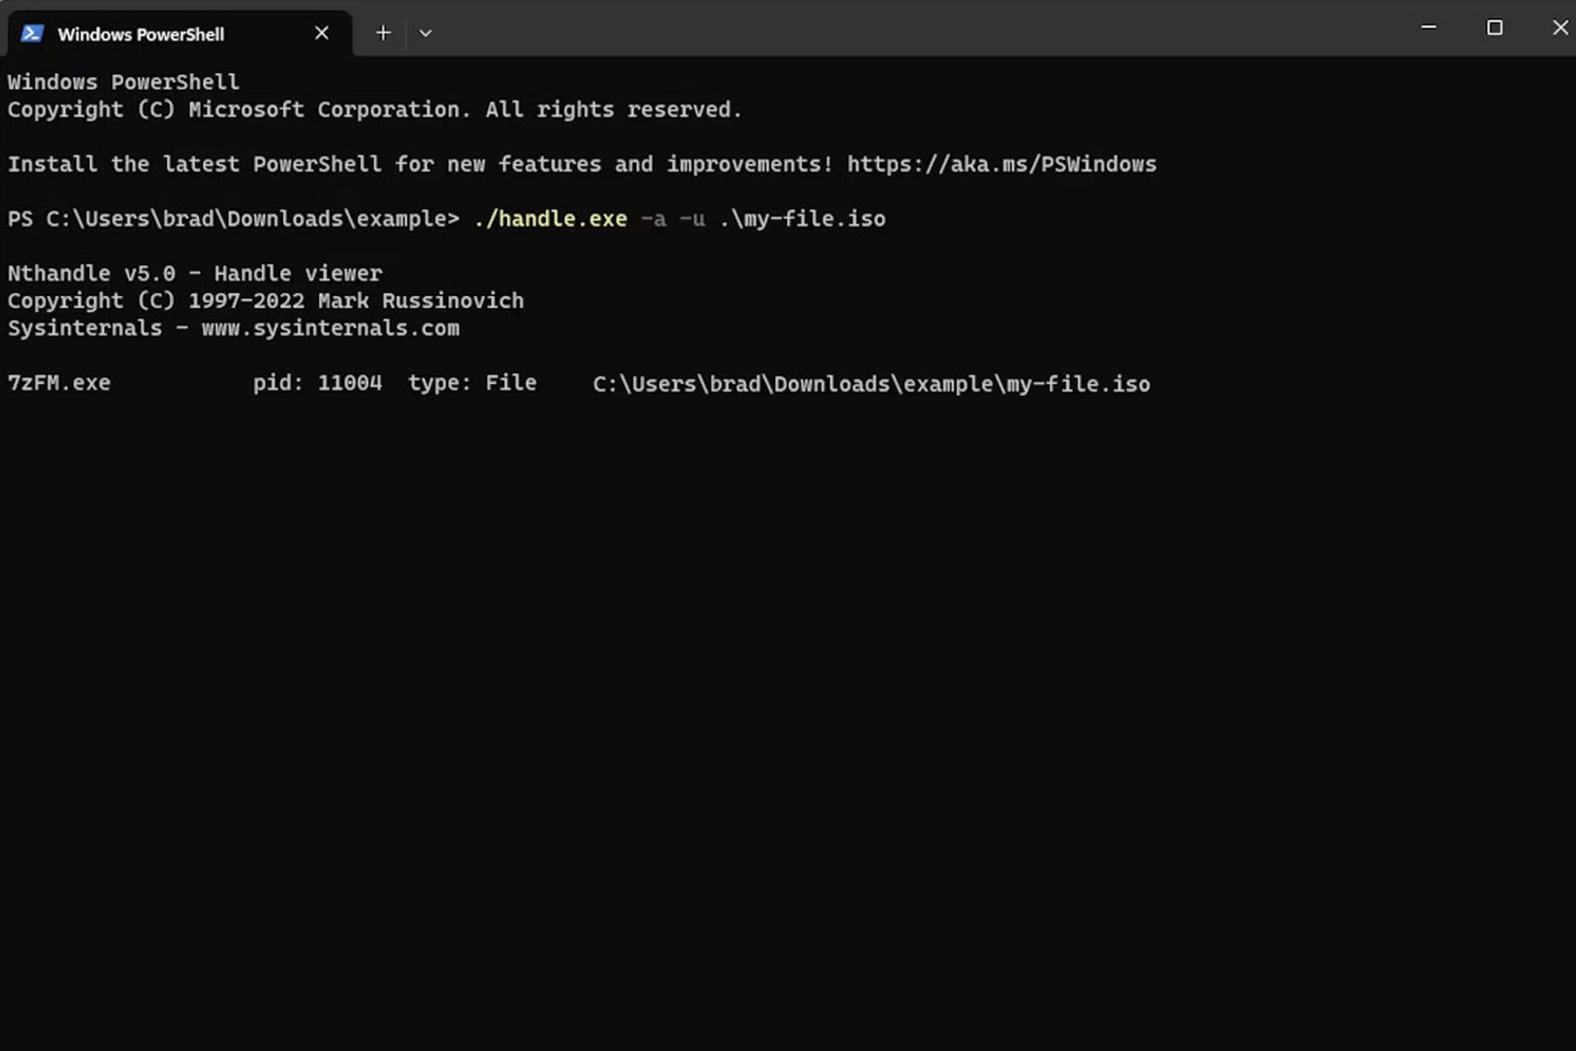Click the PS prompt path text

coord(234,218)
